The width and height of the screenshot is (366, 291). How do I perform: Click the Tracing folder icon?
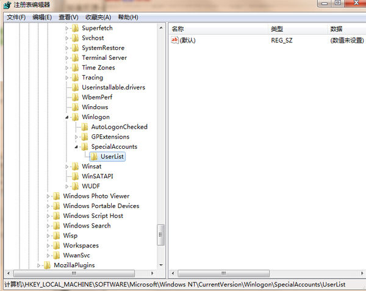click(x=75, y=77)
